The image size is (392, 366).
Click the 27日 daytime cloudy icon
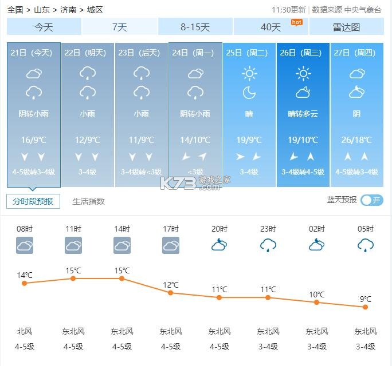pyautogui.click(x=357, y=74)
